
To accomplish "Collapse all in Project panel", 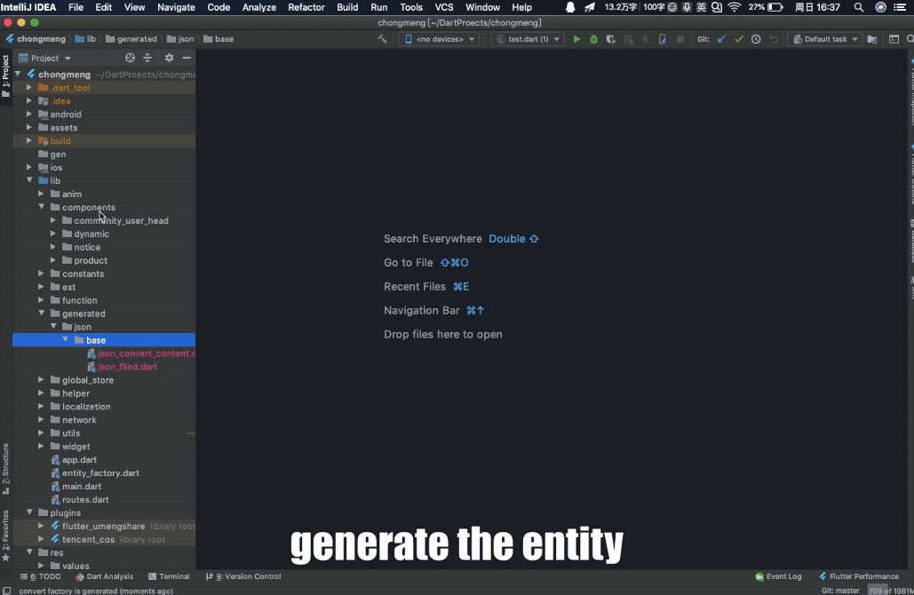I will click(x=147, y=58).
